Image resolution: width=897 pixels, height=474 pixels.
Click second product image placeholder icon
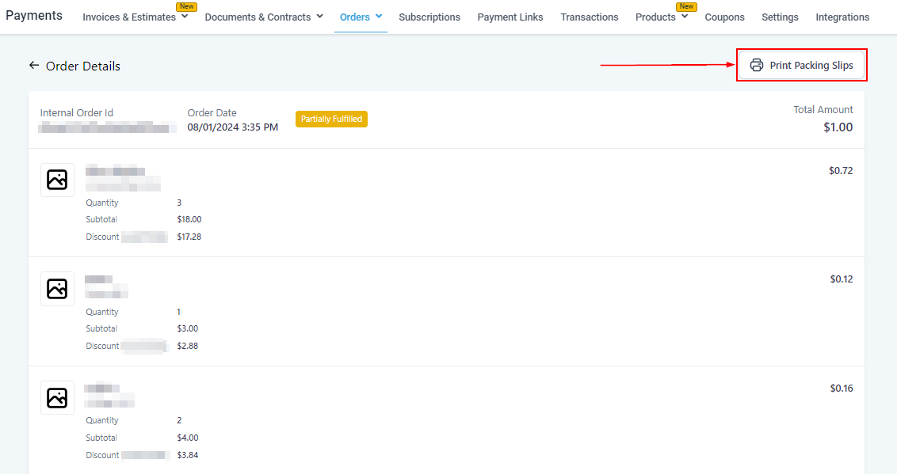point(57,289)
